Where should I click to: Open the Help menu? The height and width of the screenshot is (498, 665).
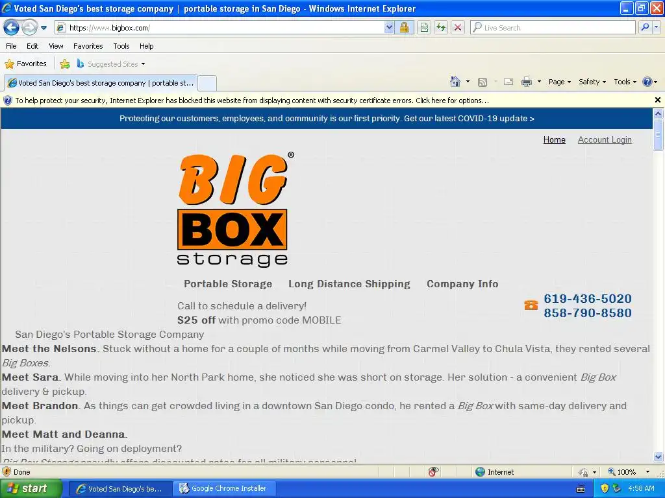click(x=146, y=46)
